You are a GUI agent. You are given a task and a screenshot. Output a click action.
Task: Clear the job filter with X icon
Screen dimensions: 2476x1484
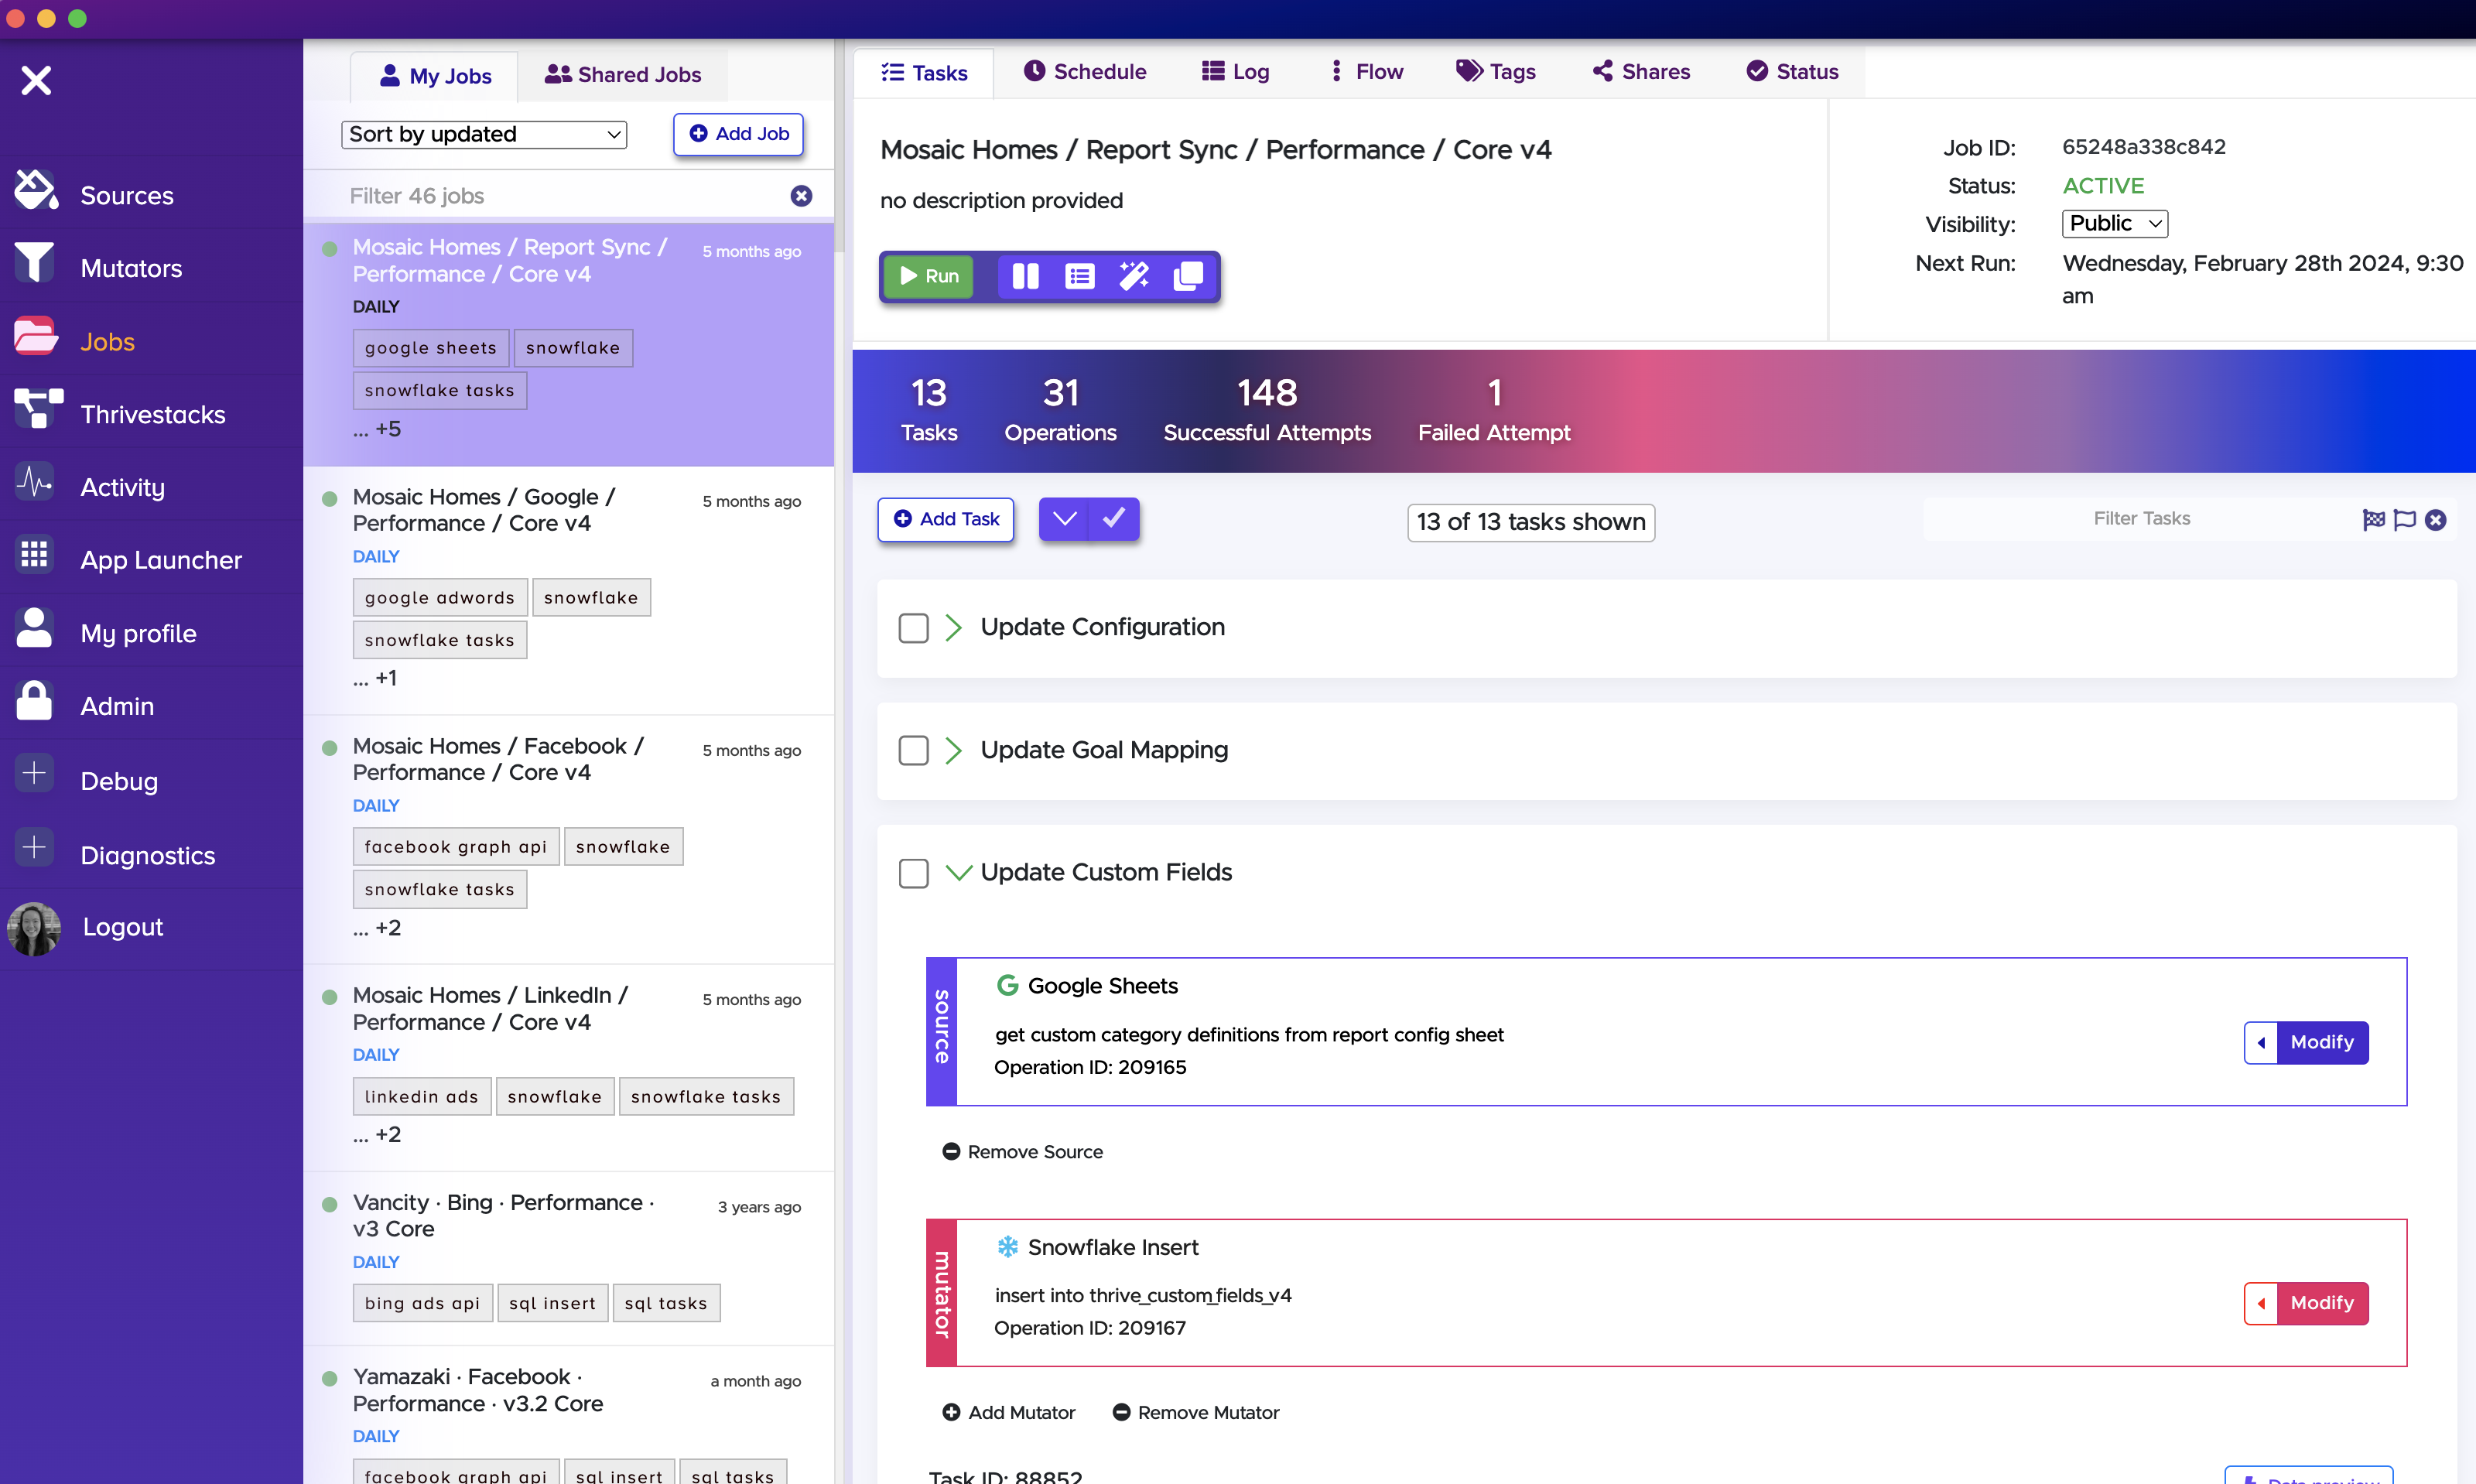point(801,196)
